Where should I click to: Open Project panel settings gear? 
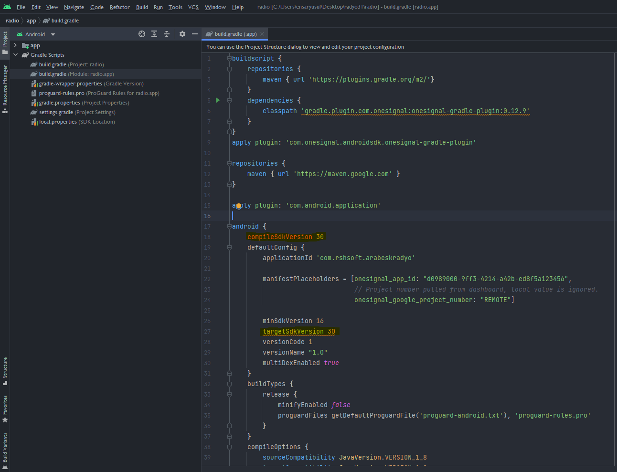[x=182, y=34]
